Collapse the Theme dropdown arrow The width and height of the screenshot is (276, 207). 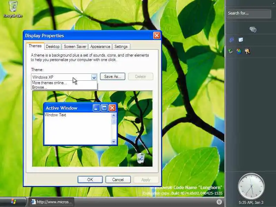(94, 77)
